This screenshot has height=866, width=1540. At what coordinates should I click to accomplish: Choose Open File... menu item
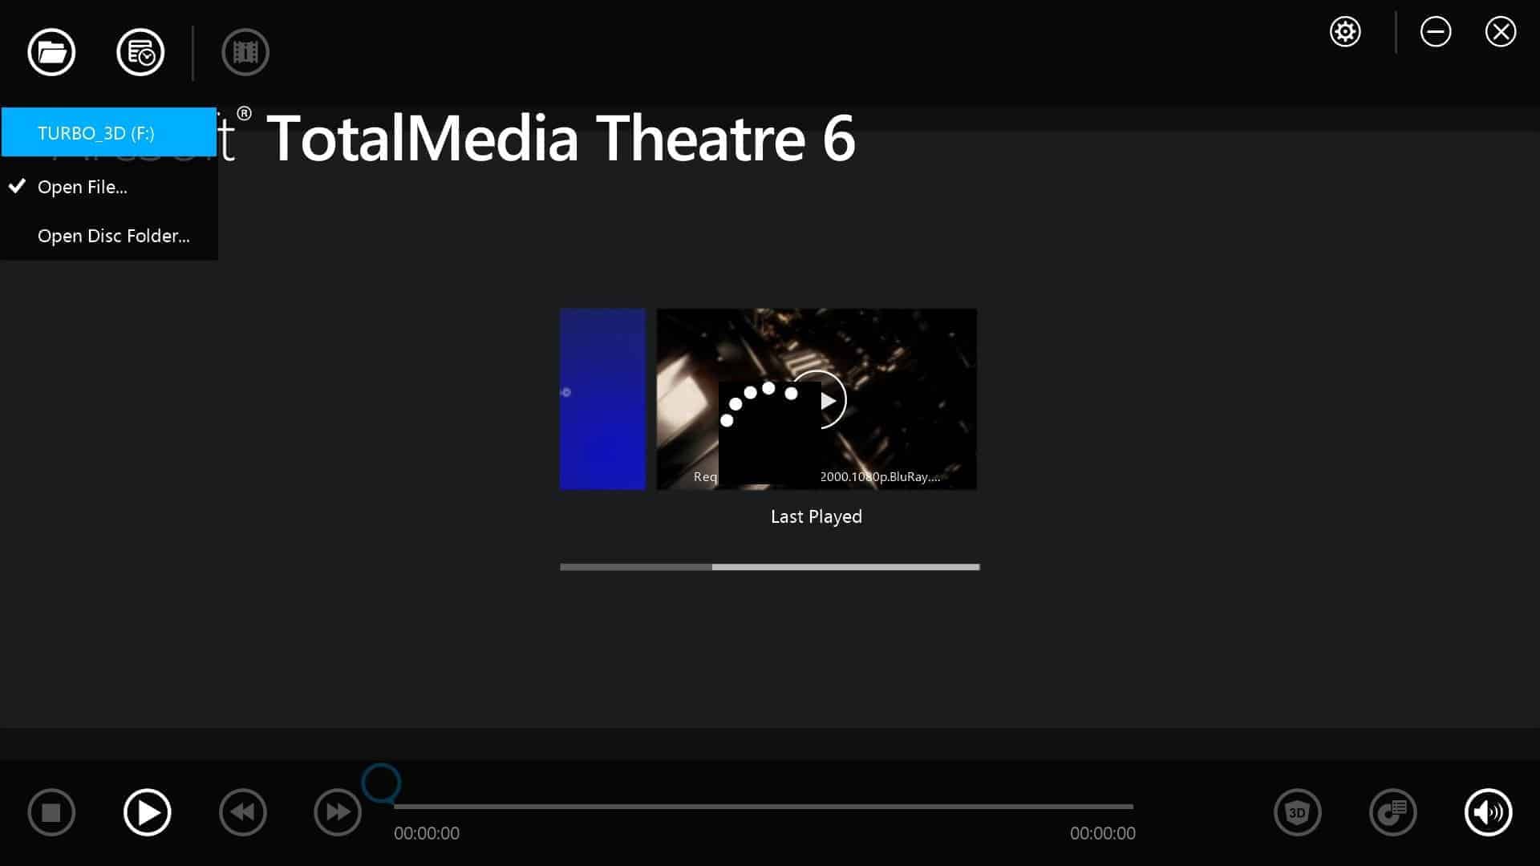point(109,187)
